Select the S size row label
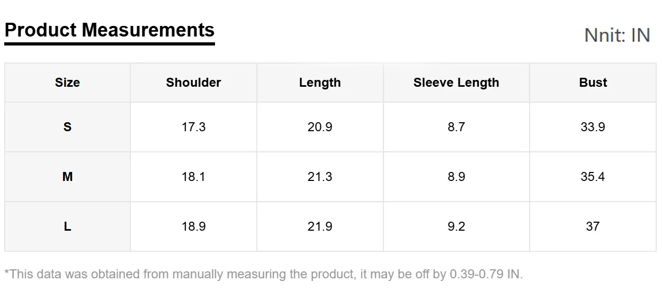 (67, 127)
